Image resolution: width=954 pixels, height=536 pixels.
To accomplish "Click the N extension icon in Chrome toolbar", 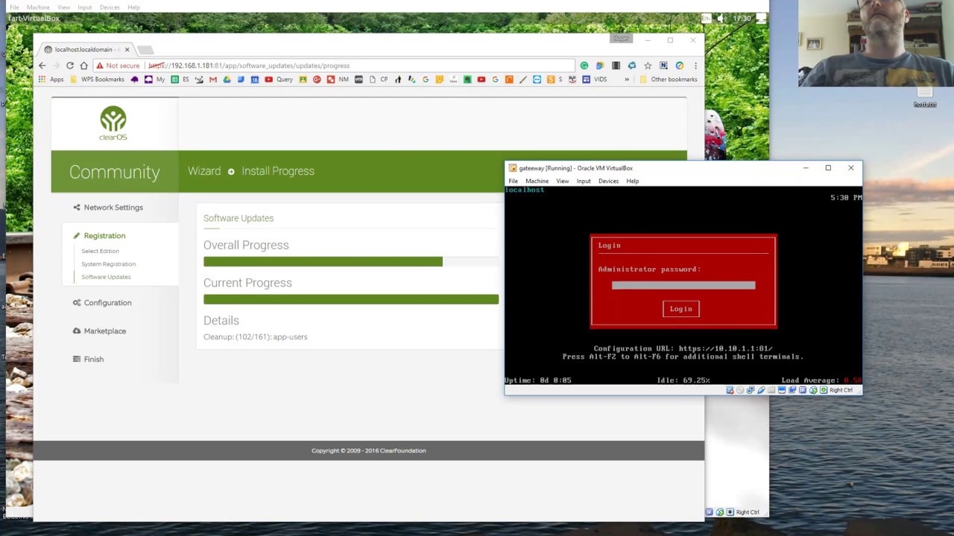I will pyautogui.click(x=663, y=66).
